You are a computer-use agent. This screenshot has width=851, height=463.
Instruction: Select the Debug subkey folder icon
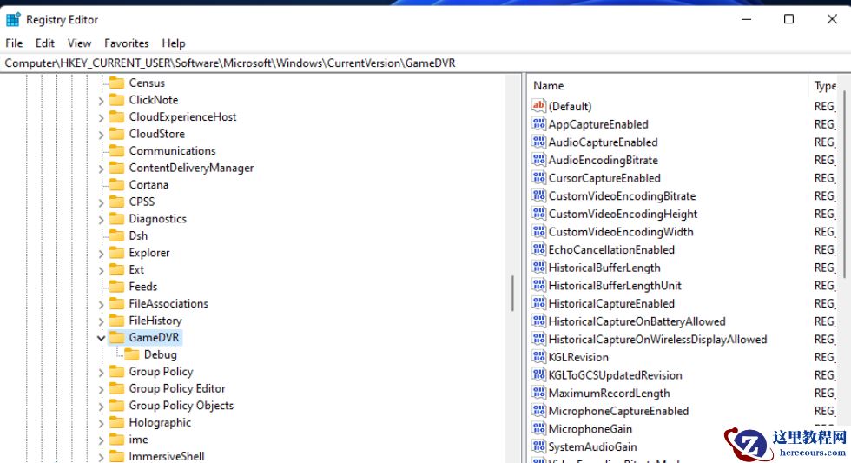[132, 354]
